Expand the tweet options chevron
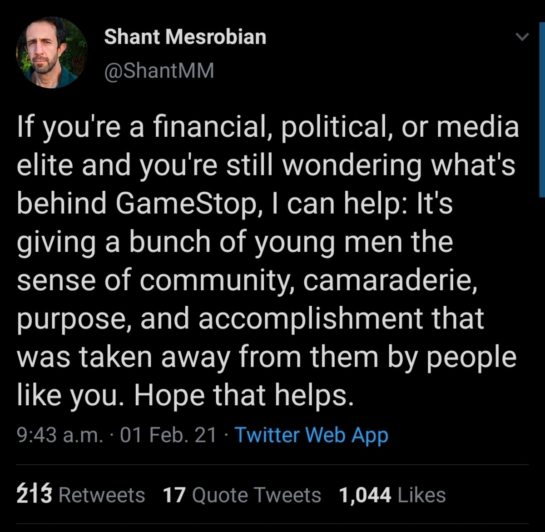Screen dimensions: 545x532 coord(523,37)
